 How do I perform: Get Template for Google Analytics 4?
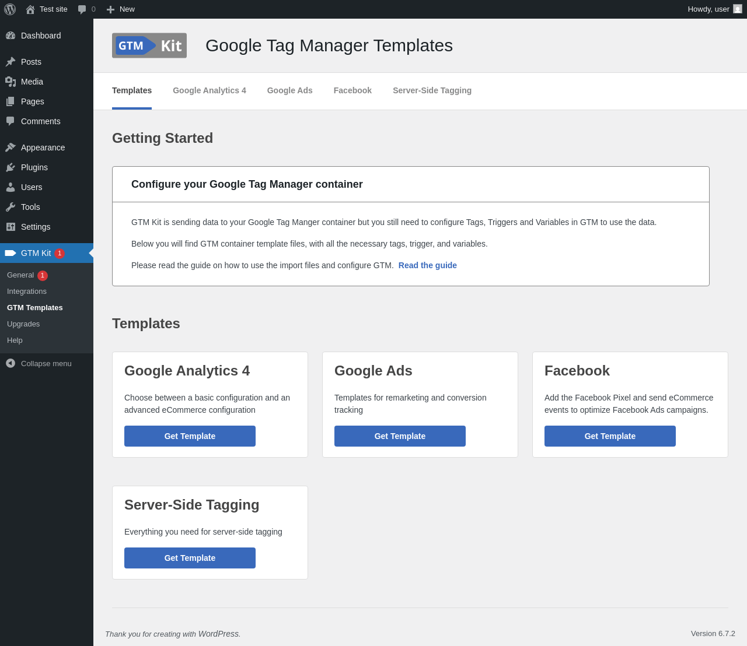point(190,436)
